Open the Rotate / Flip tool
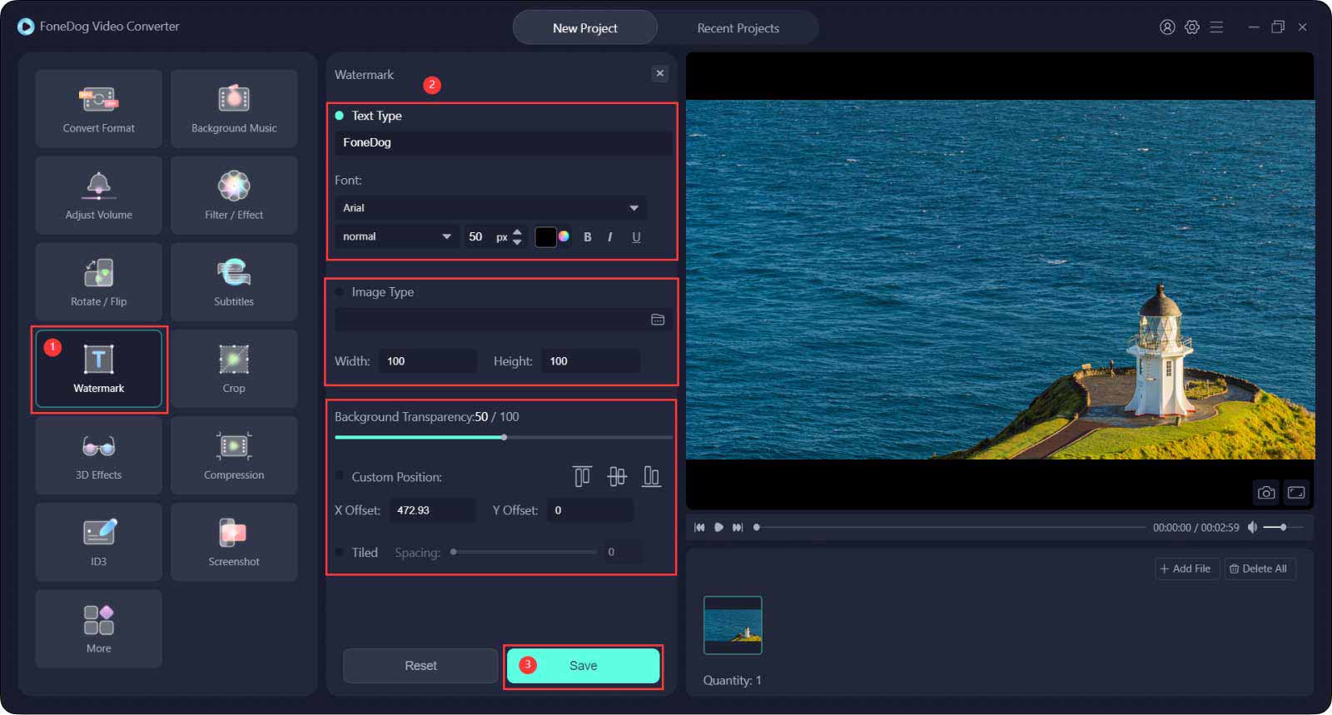 tap(98, 282)
